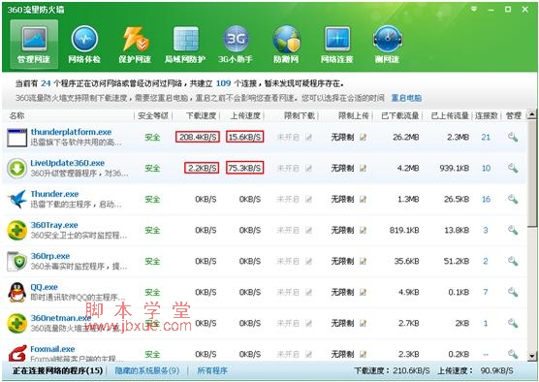Click the scrollbar down arrow in list

[x=532, y=356]
